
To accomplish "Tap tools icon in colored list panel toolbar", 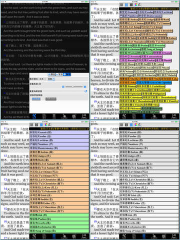I will click(34, 236).
